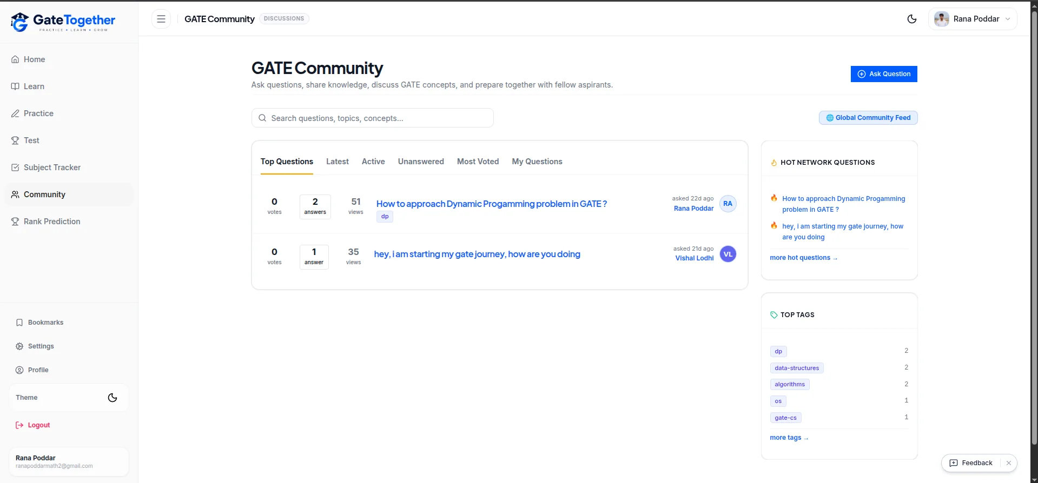The image size is (1038, 483).
Task: Click the 'more hot questions' link
Action: pos(803,258)
